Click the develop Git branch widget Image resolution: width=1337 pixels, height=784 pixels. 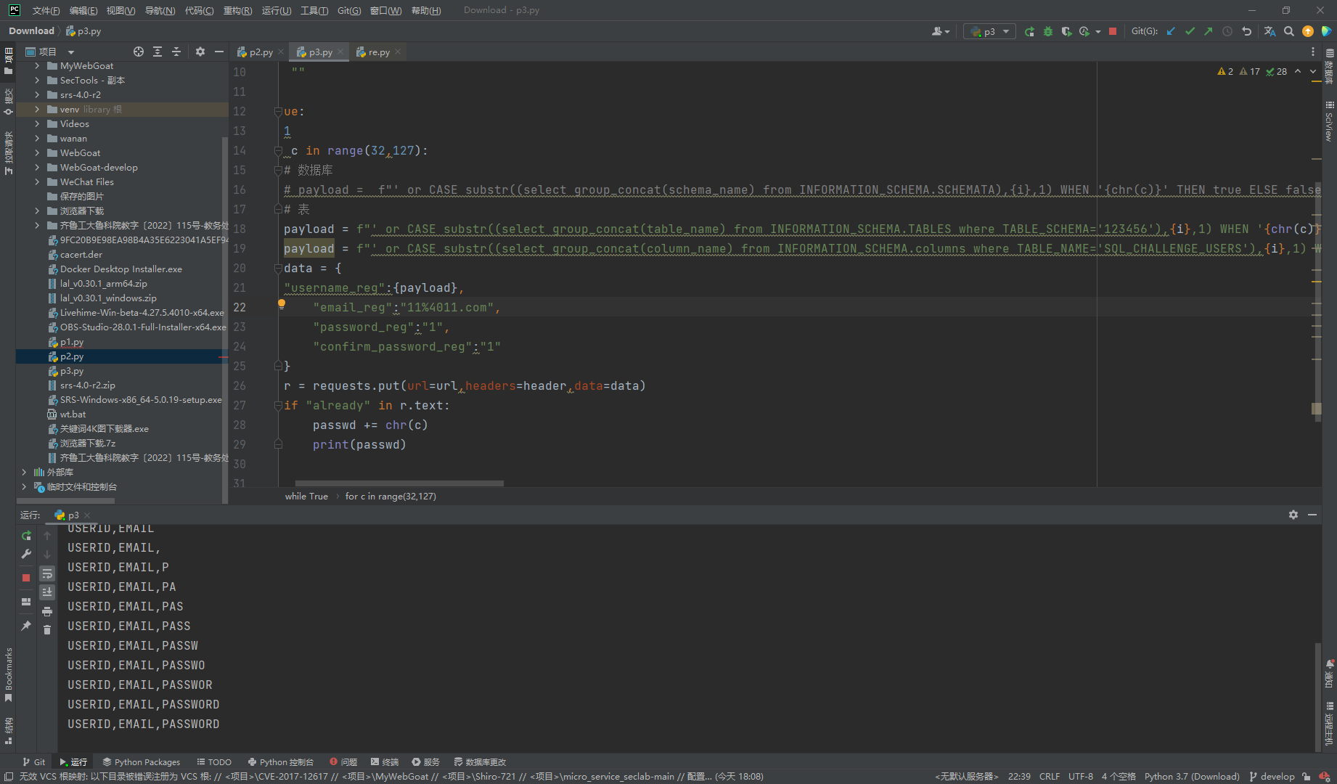pos(1272,777)
